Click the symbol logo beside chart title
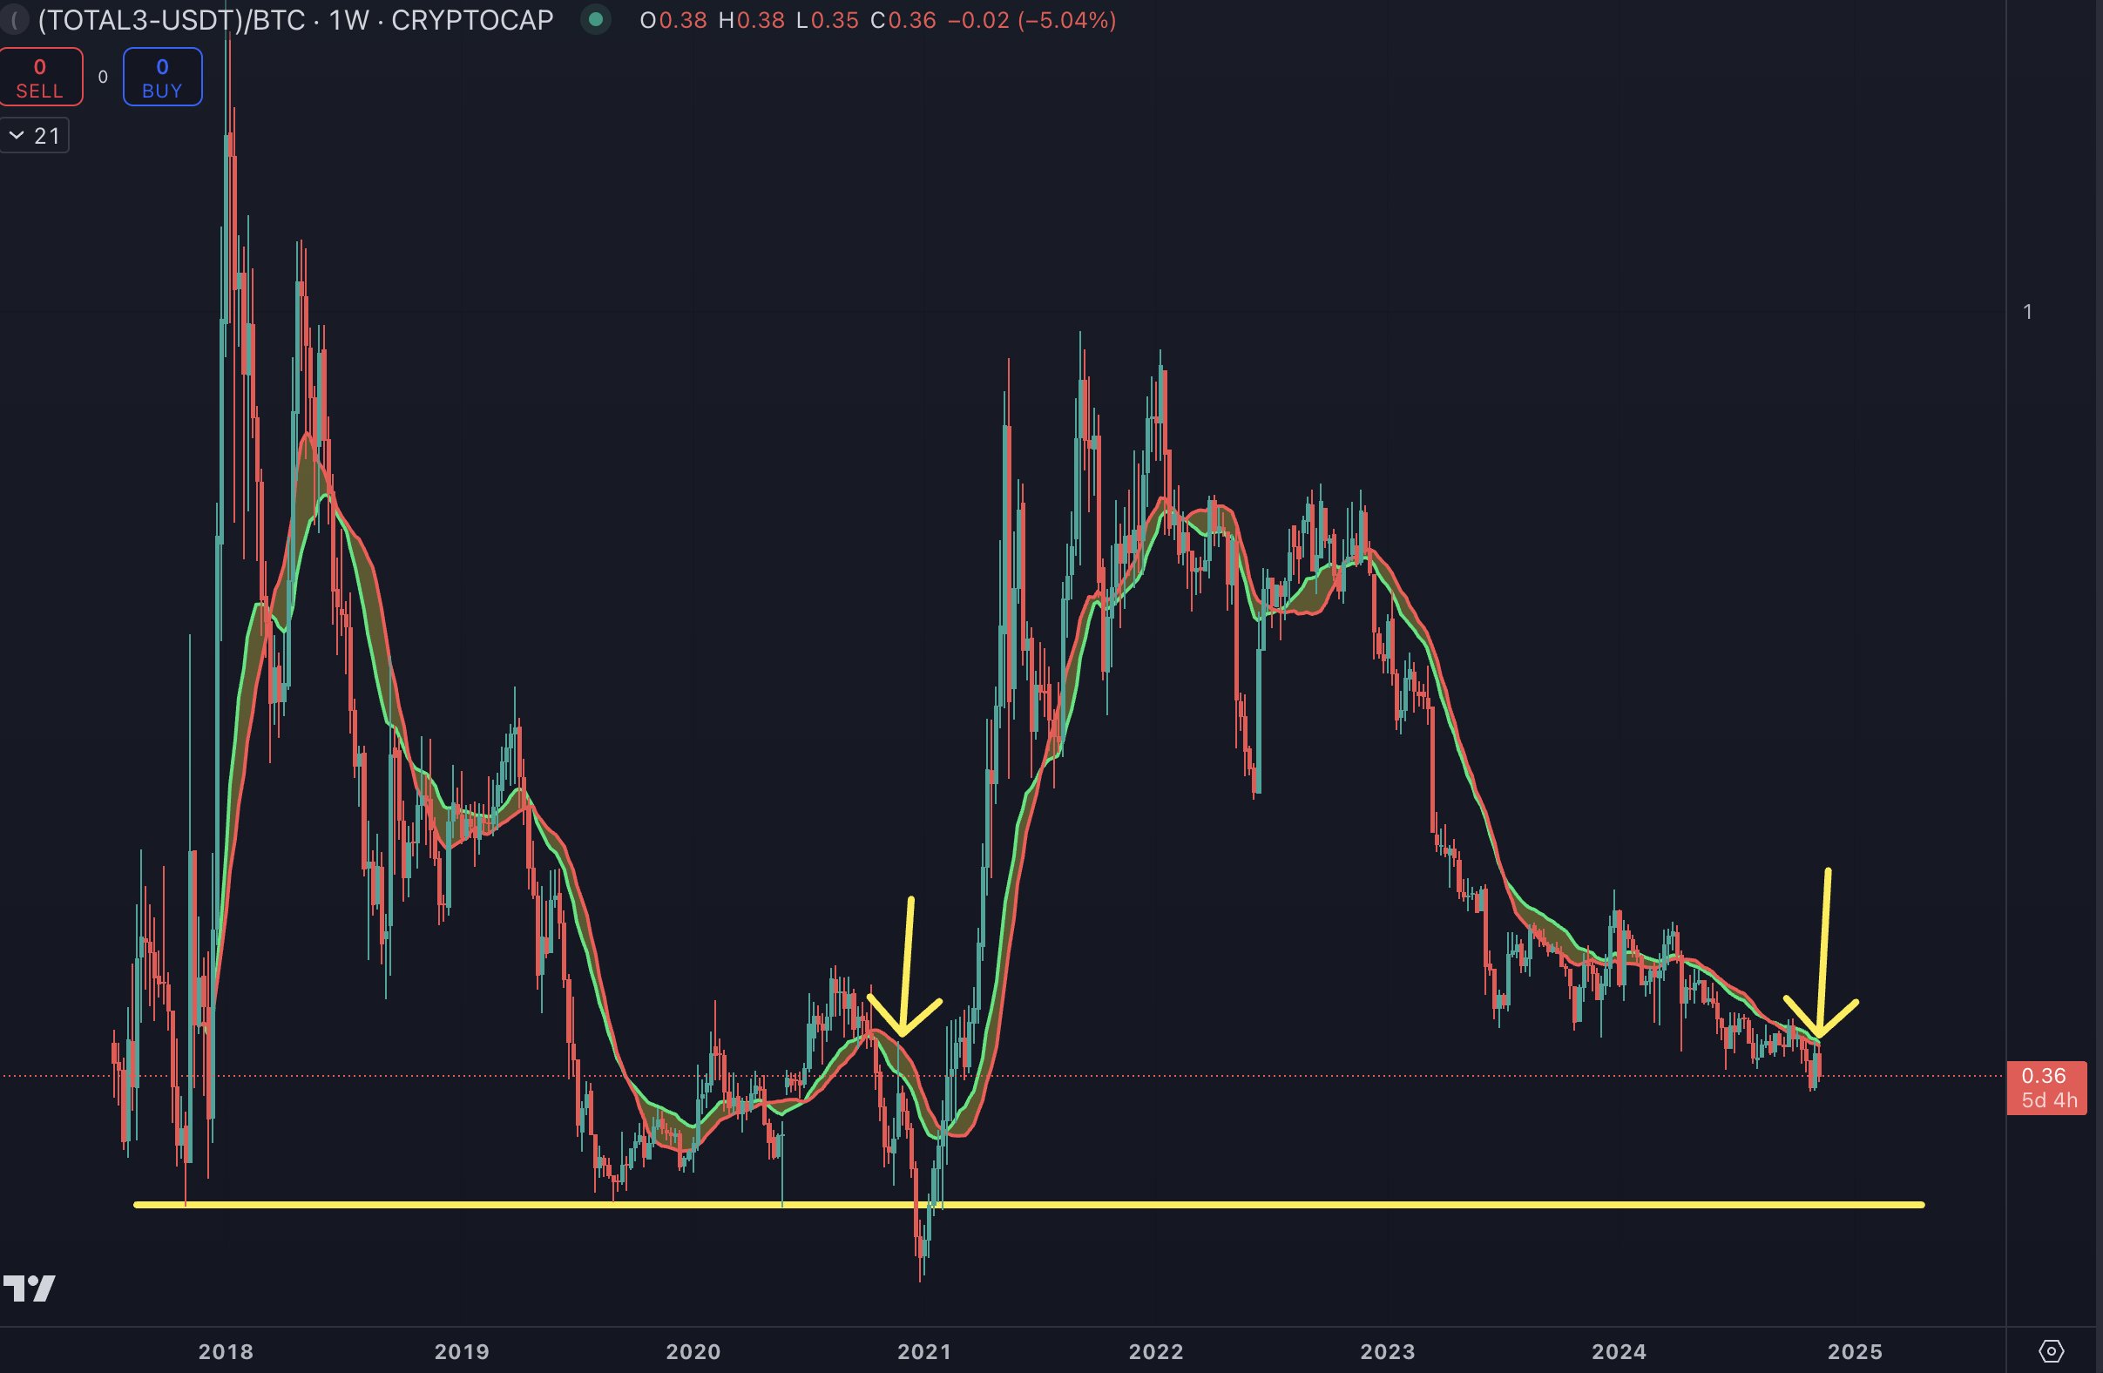Image resolution: width=2103 pixels, height=1373 pixels. (12, 19)
